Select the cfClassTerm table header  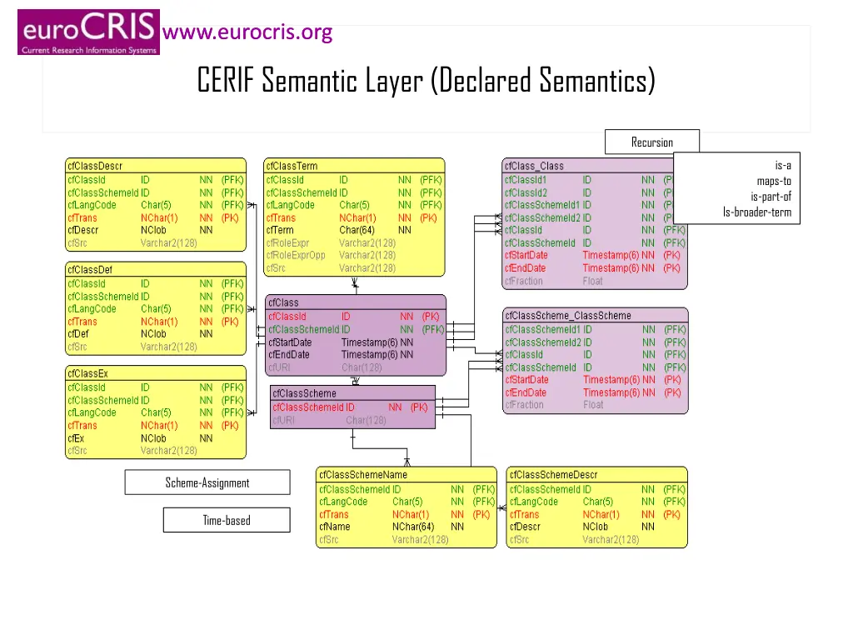(x=354, y=166)
